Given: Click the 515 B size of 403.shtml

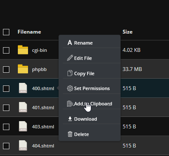Looking at the screenshot, I should [129, 127].
